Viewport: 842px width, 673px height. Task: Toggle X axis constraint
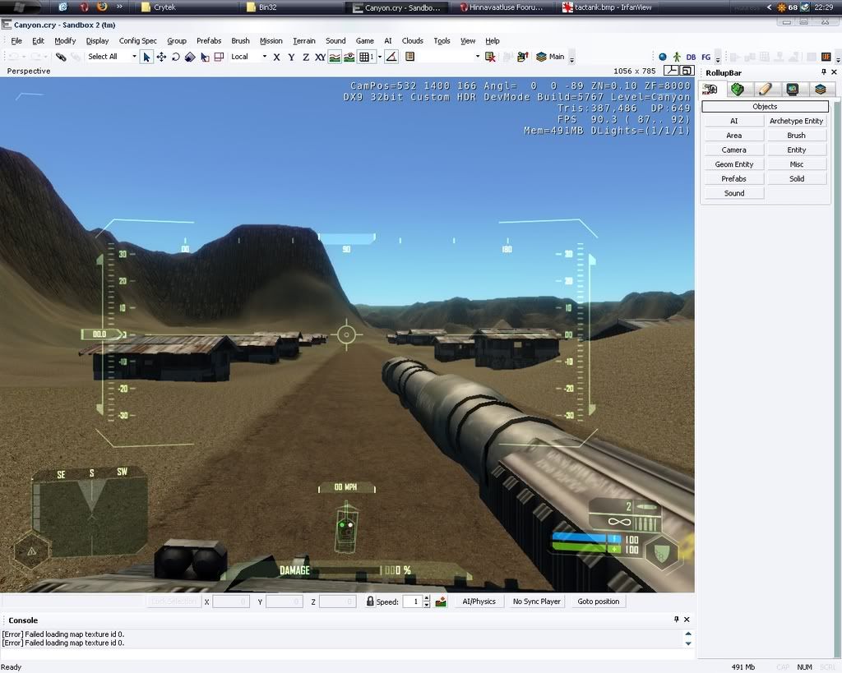276,57
